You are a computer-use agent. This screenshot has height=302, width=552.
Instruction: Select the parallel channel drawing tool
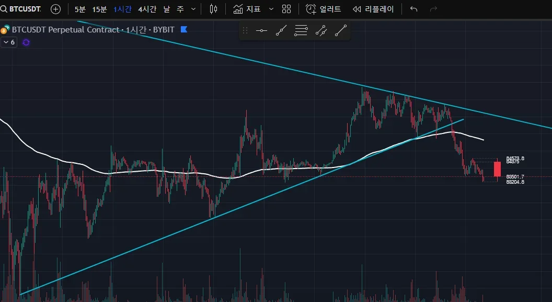321,31
